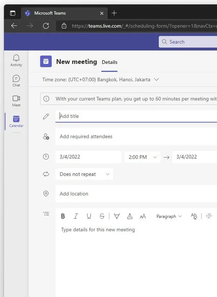Screen dimensions: 217x297
Task: Click the start date 3/4/2022 field
Action: tap(89, 157)
